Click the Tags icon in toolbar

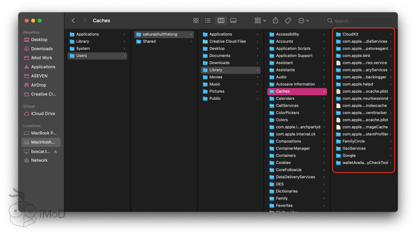[x=288, y=21]
